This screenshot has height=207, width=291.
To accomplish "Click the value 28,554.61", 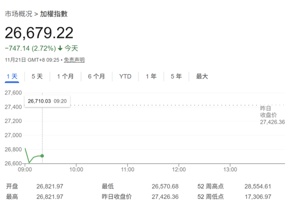I will click(x=258, y=186).
